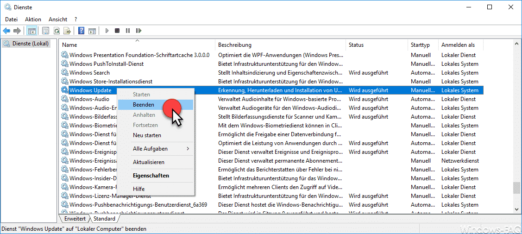
Task: Sort by the Anmelden als column header
Action: [x=461, y=44]
